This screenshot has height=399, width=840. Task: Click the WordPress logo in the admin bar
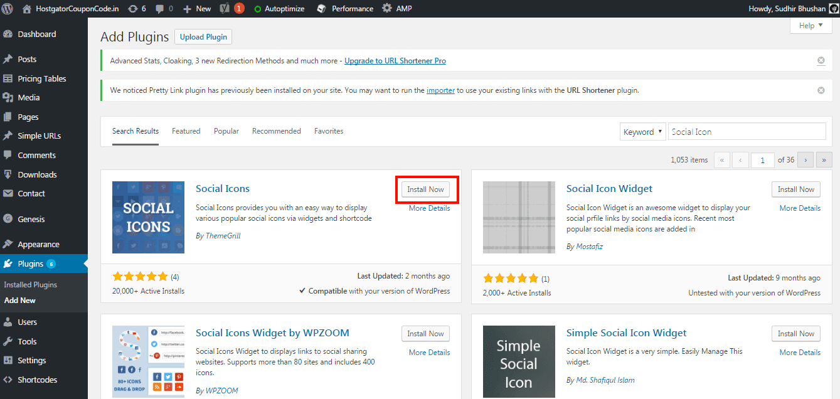click(7, 8)
